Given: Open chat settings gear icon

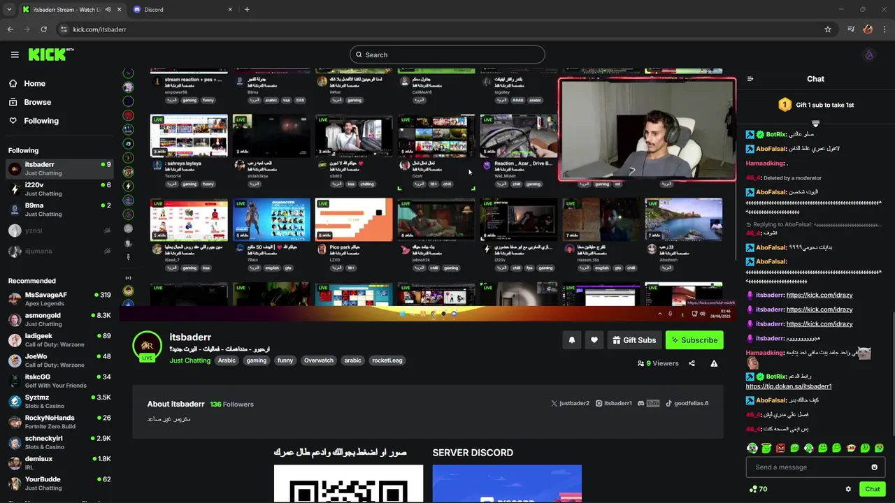Looking at the screenshot, I should (848, 489).
